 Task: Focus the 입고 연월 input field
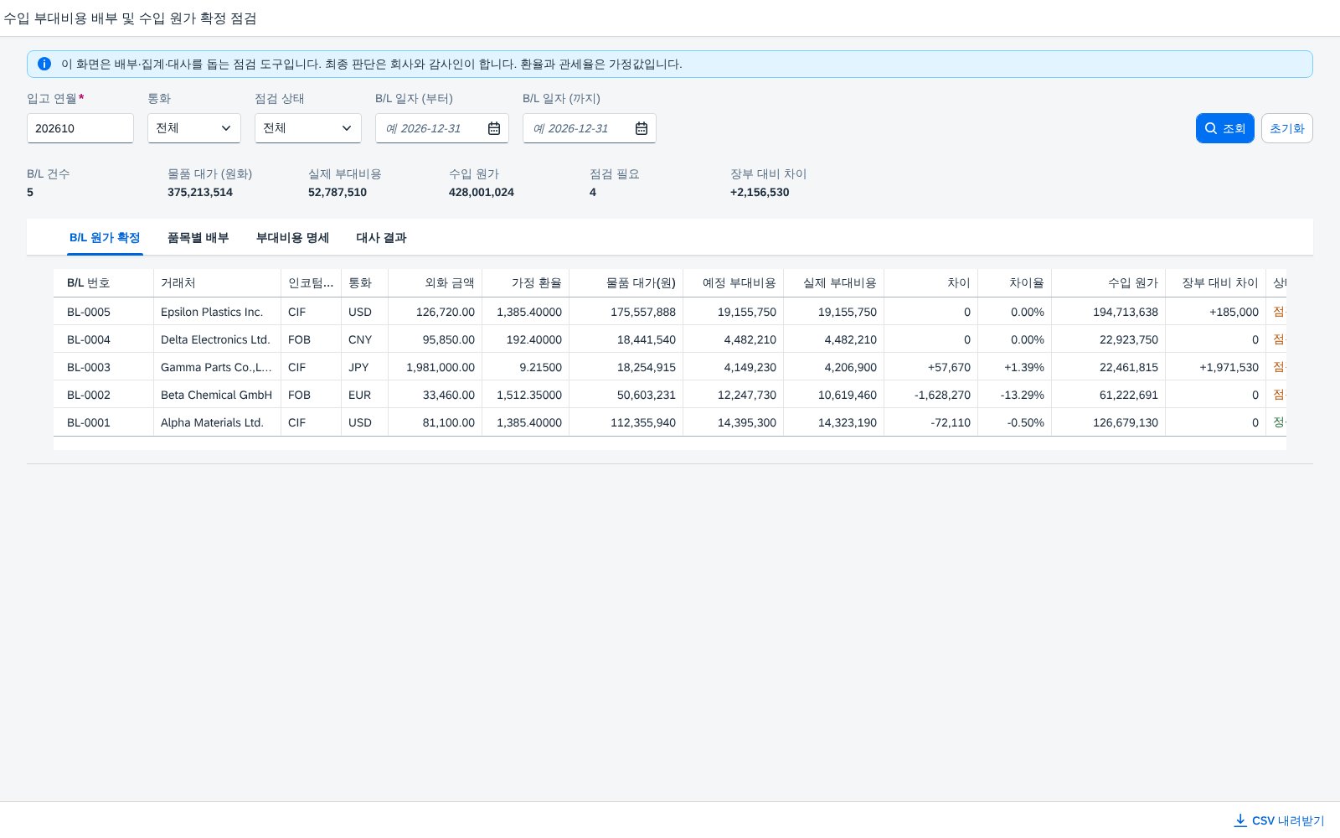pos(80,128)
